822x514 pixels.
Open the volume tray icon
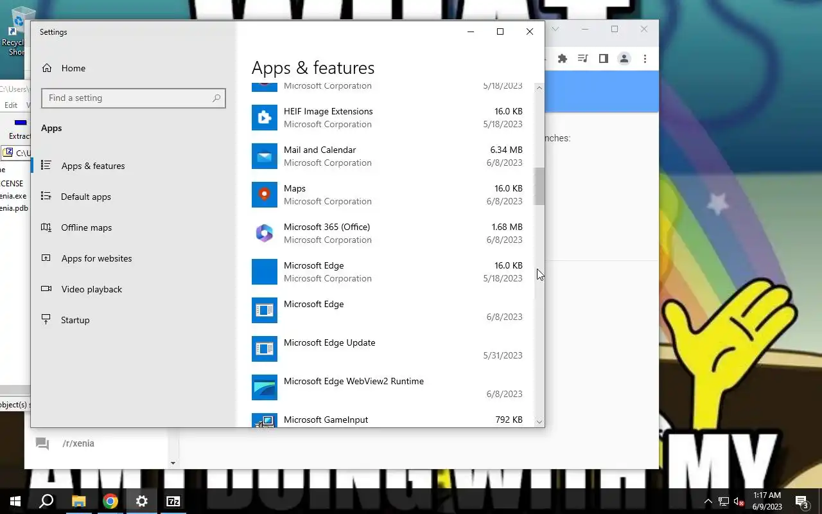[x=739, y=501]
